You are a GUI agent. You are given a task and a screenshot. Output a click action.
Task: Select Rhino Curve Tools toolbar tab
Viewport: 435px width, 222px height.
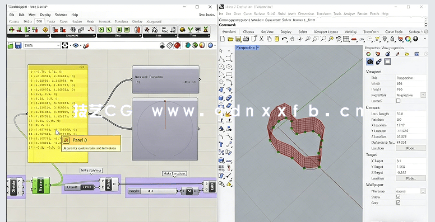click(x=394, y=32)
